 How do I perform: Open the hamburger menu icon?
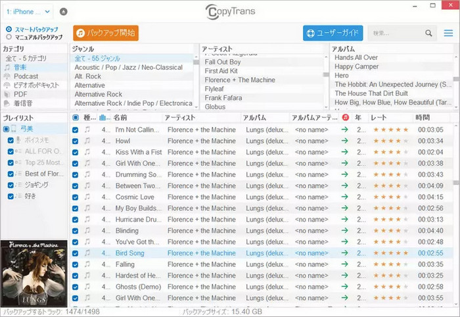[448, 33]
